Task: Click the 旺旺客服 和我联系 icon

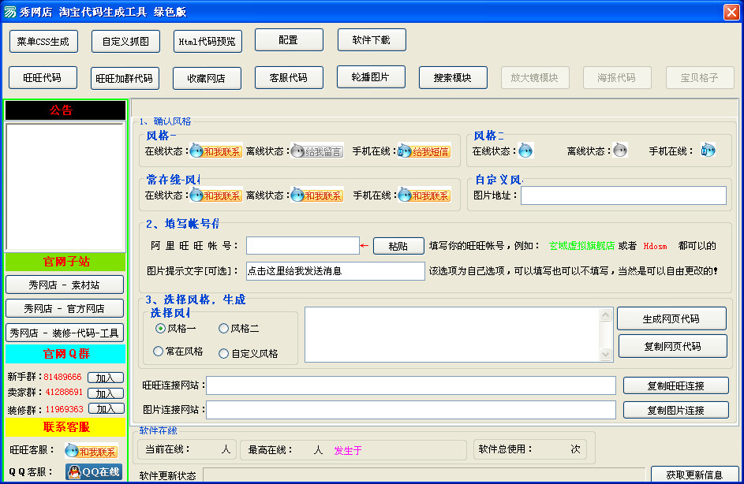Action: [91, 451]
